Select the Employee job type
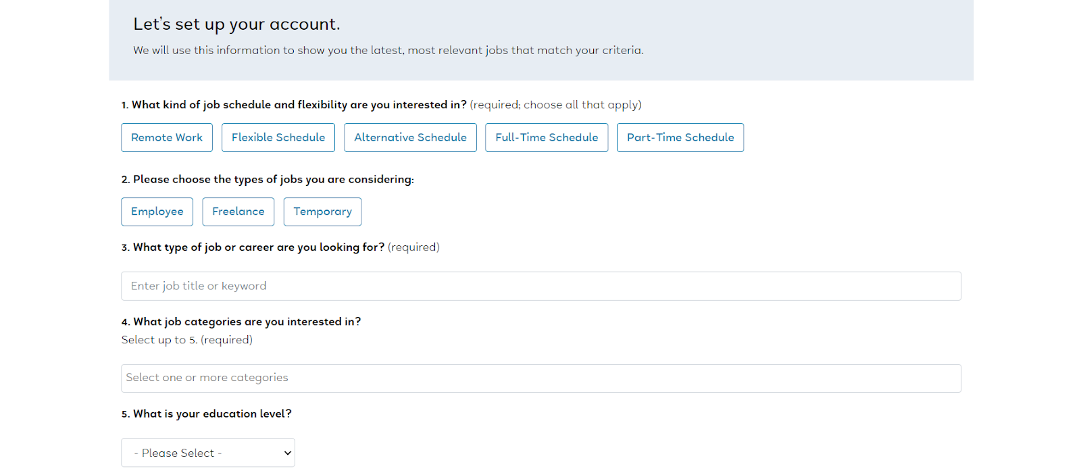1081x469 pixels. click(x=157, y=212)
